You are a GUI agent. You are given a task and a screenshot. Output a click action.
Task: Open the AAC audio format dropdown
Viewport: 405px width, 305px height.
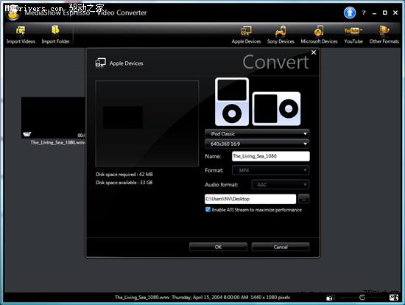[281, 185]
